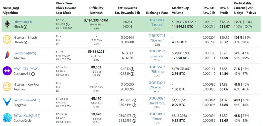This screenshot has height=126, width=263.
Task: Click the BitTubeCash play-button logo
Action: (x=7, y=118)
